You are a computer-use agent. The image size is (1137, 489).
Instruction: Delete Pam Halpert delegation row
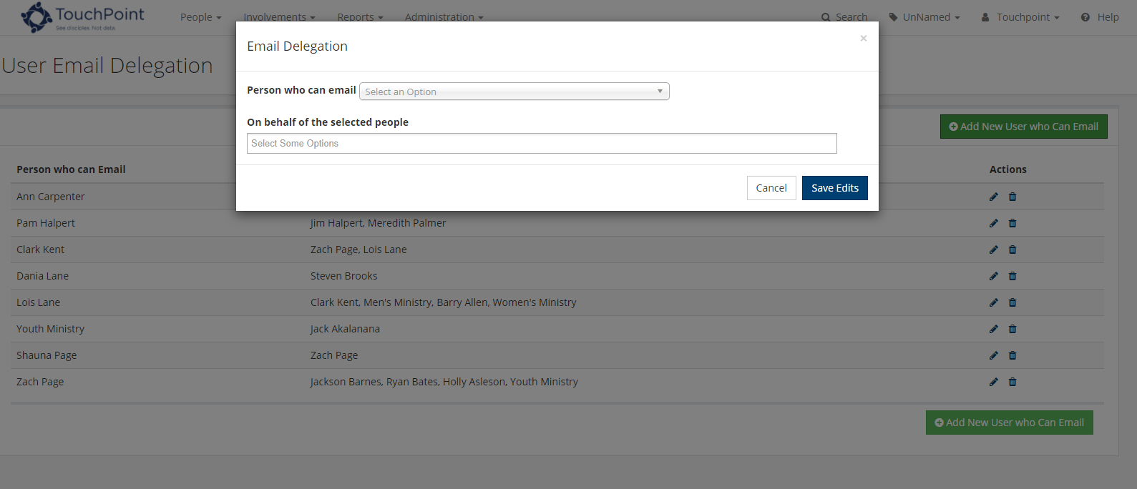tap(1012, 223)
